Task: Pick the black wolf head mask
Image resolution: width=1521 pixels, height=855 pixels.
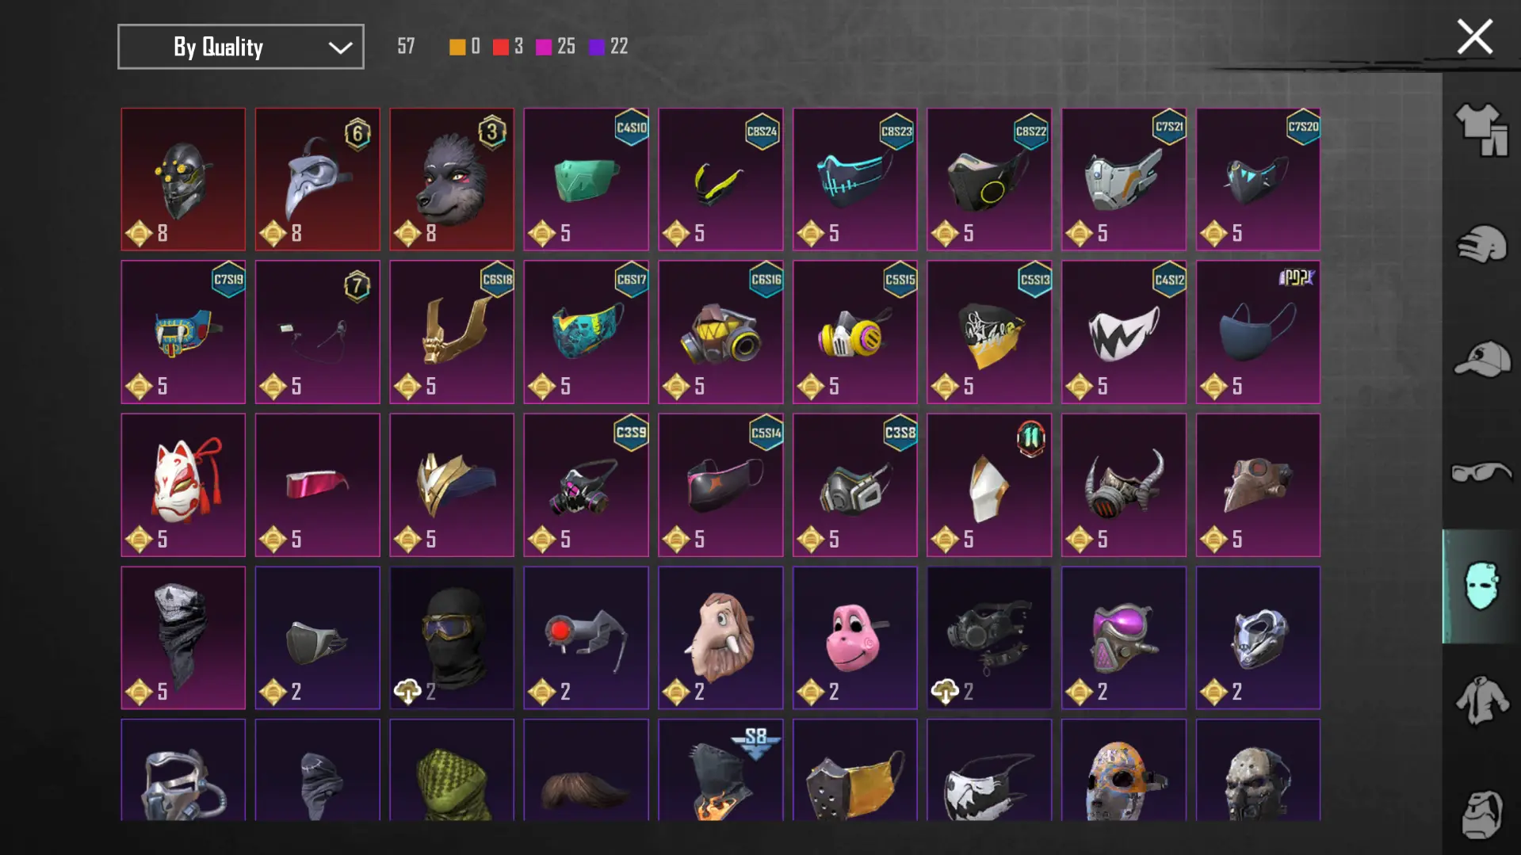Action: [x=452, y=179]
